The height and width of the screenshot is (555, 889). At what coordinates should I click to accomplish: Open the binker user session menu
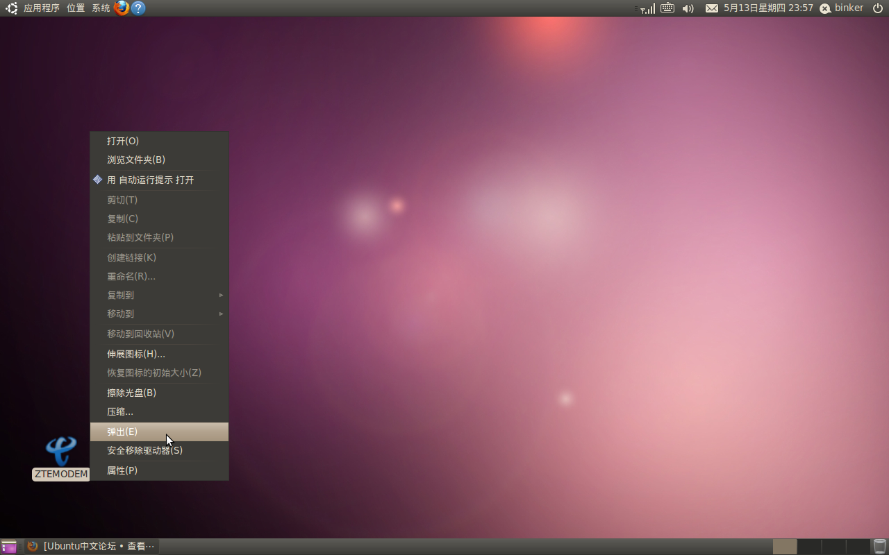coord(842,8)
